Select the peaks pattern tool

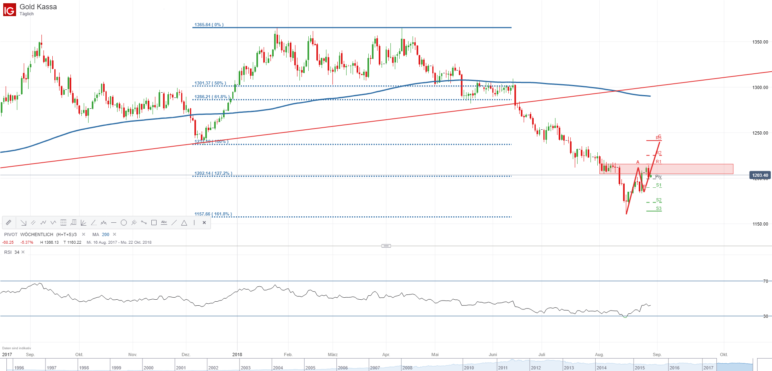[104, 222]
